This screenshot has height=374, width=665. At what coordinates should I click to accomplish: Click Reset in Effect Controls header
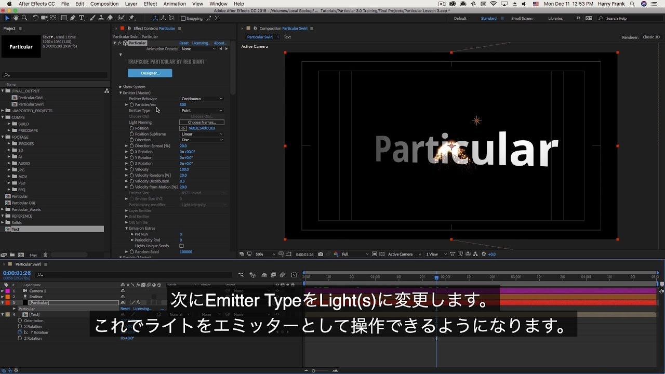click(184, 43)
